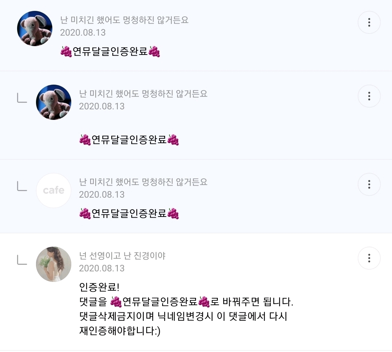Open the more-options menu on the top-level comment
392x352 pixels.
(x=369, y=23)
